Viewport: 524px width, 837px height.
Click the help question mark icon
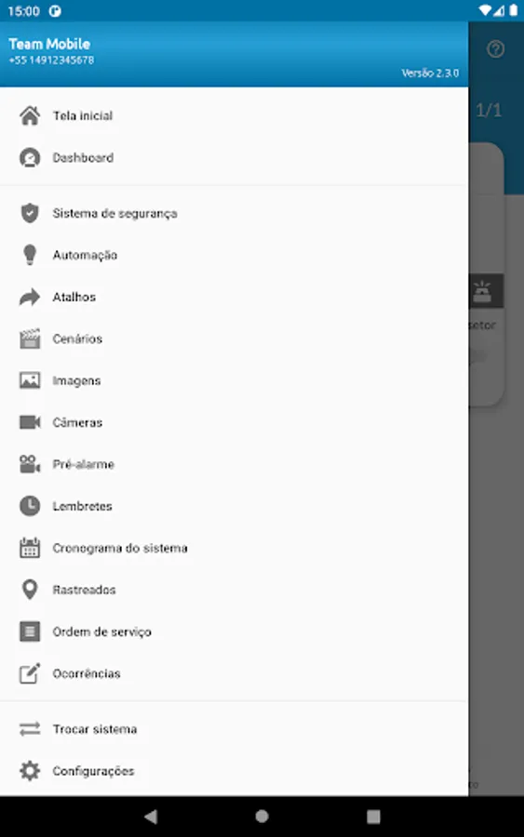click(496, 49)
